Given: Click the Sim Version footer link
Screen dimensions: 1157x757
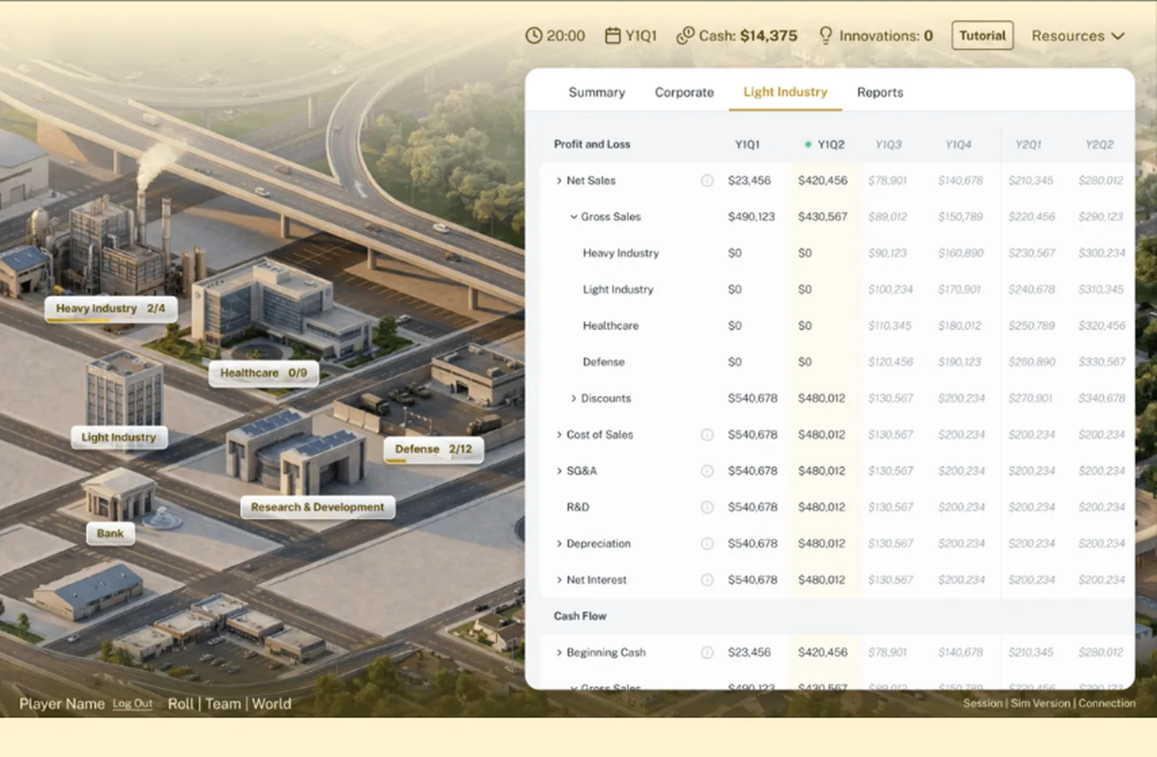Looking at the screenshot, I should point(1040,703).
